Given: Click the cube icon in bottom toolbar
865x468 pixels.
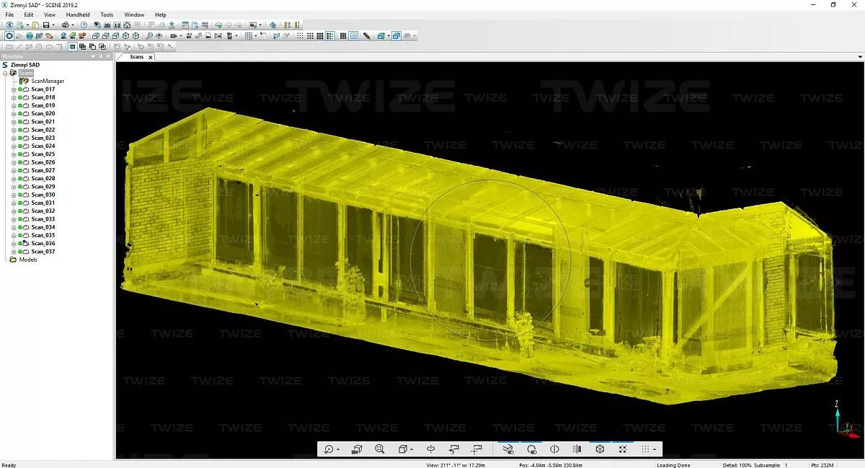Looking at the screenshot, I should click(600, 449).
